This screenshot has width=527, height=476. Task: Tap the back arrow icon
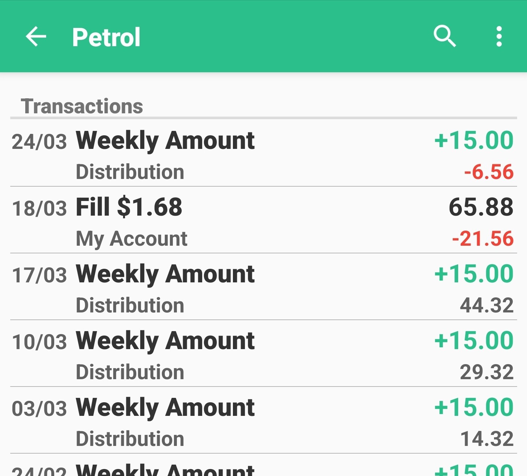(36, 36)
